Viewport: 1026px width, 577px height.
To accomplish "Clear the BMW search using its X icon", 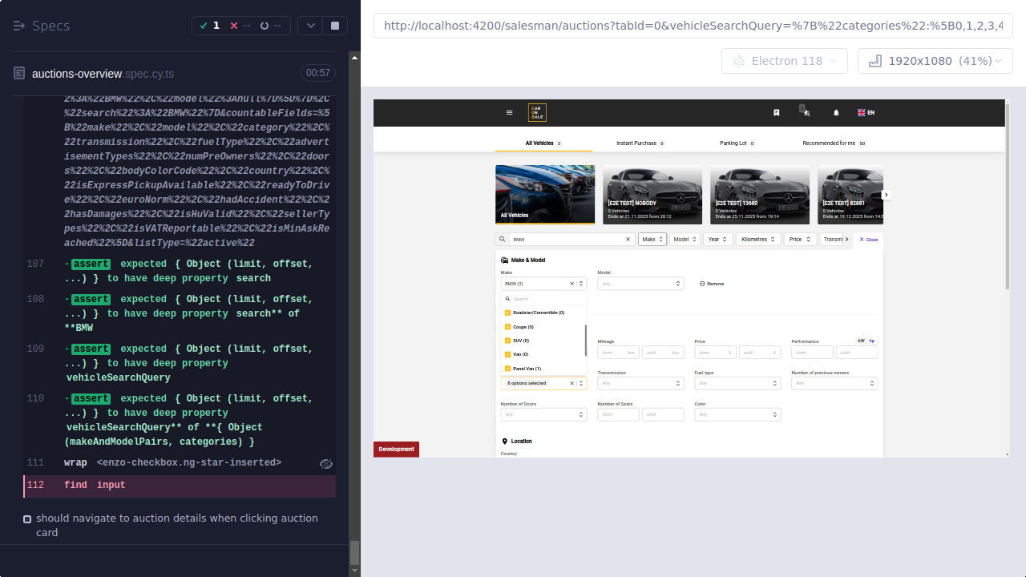I will coord(628,239).
